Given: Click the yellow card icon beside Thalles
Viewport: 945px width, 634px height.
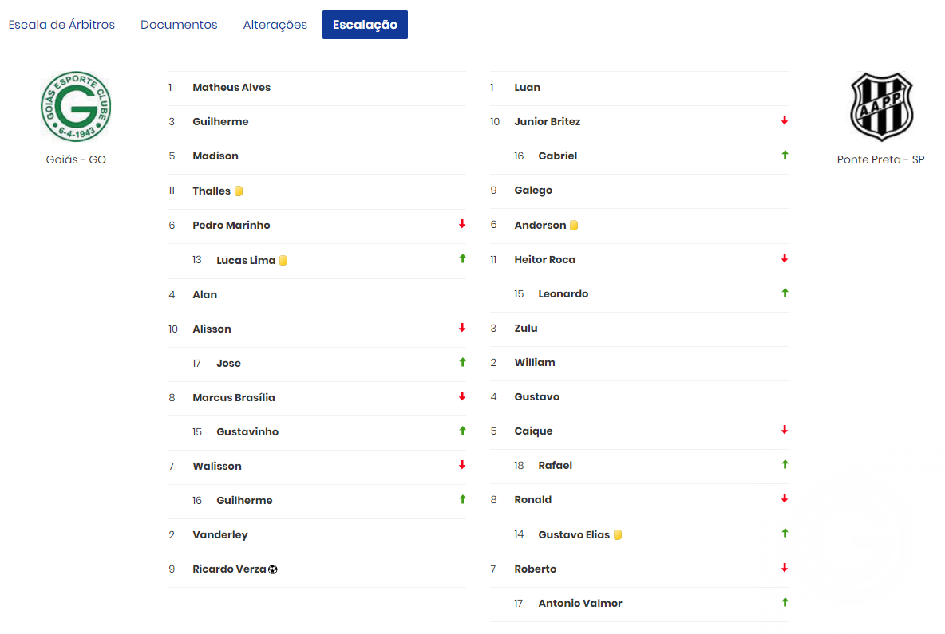Looking at the screenshot, I should 239,191.
